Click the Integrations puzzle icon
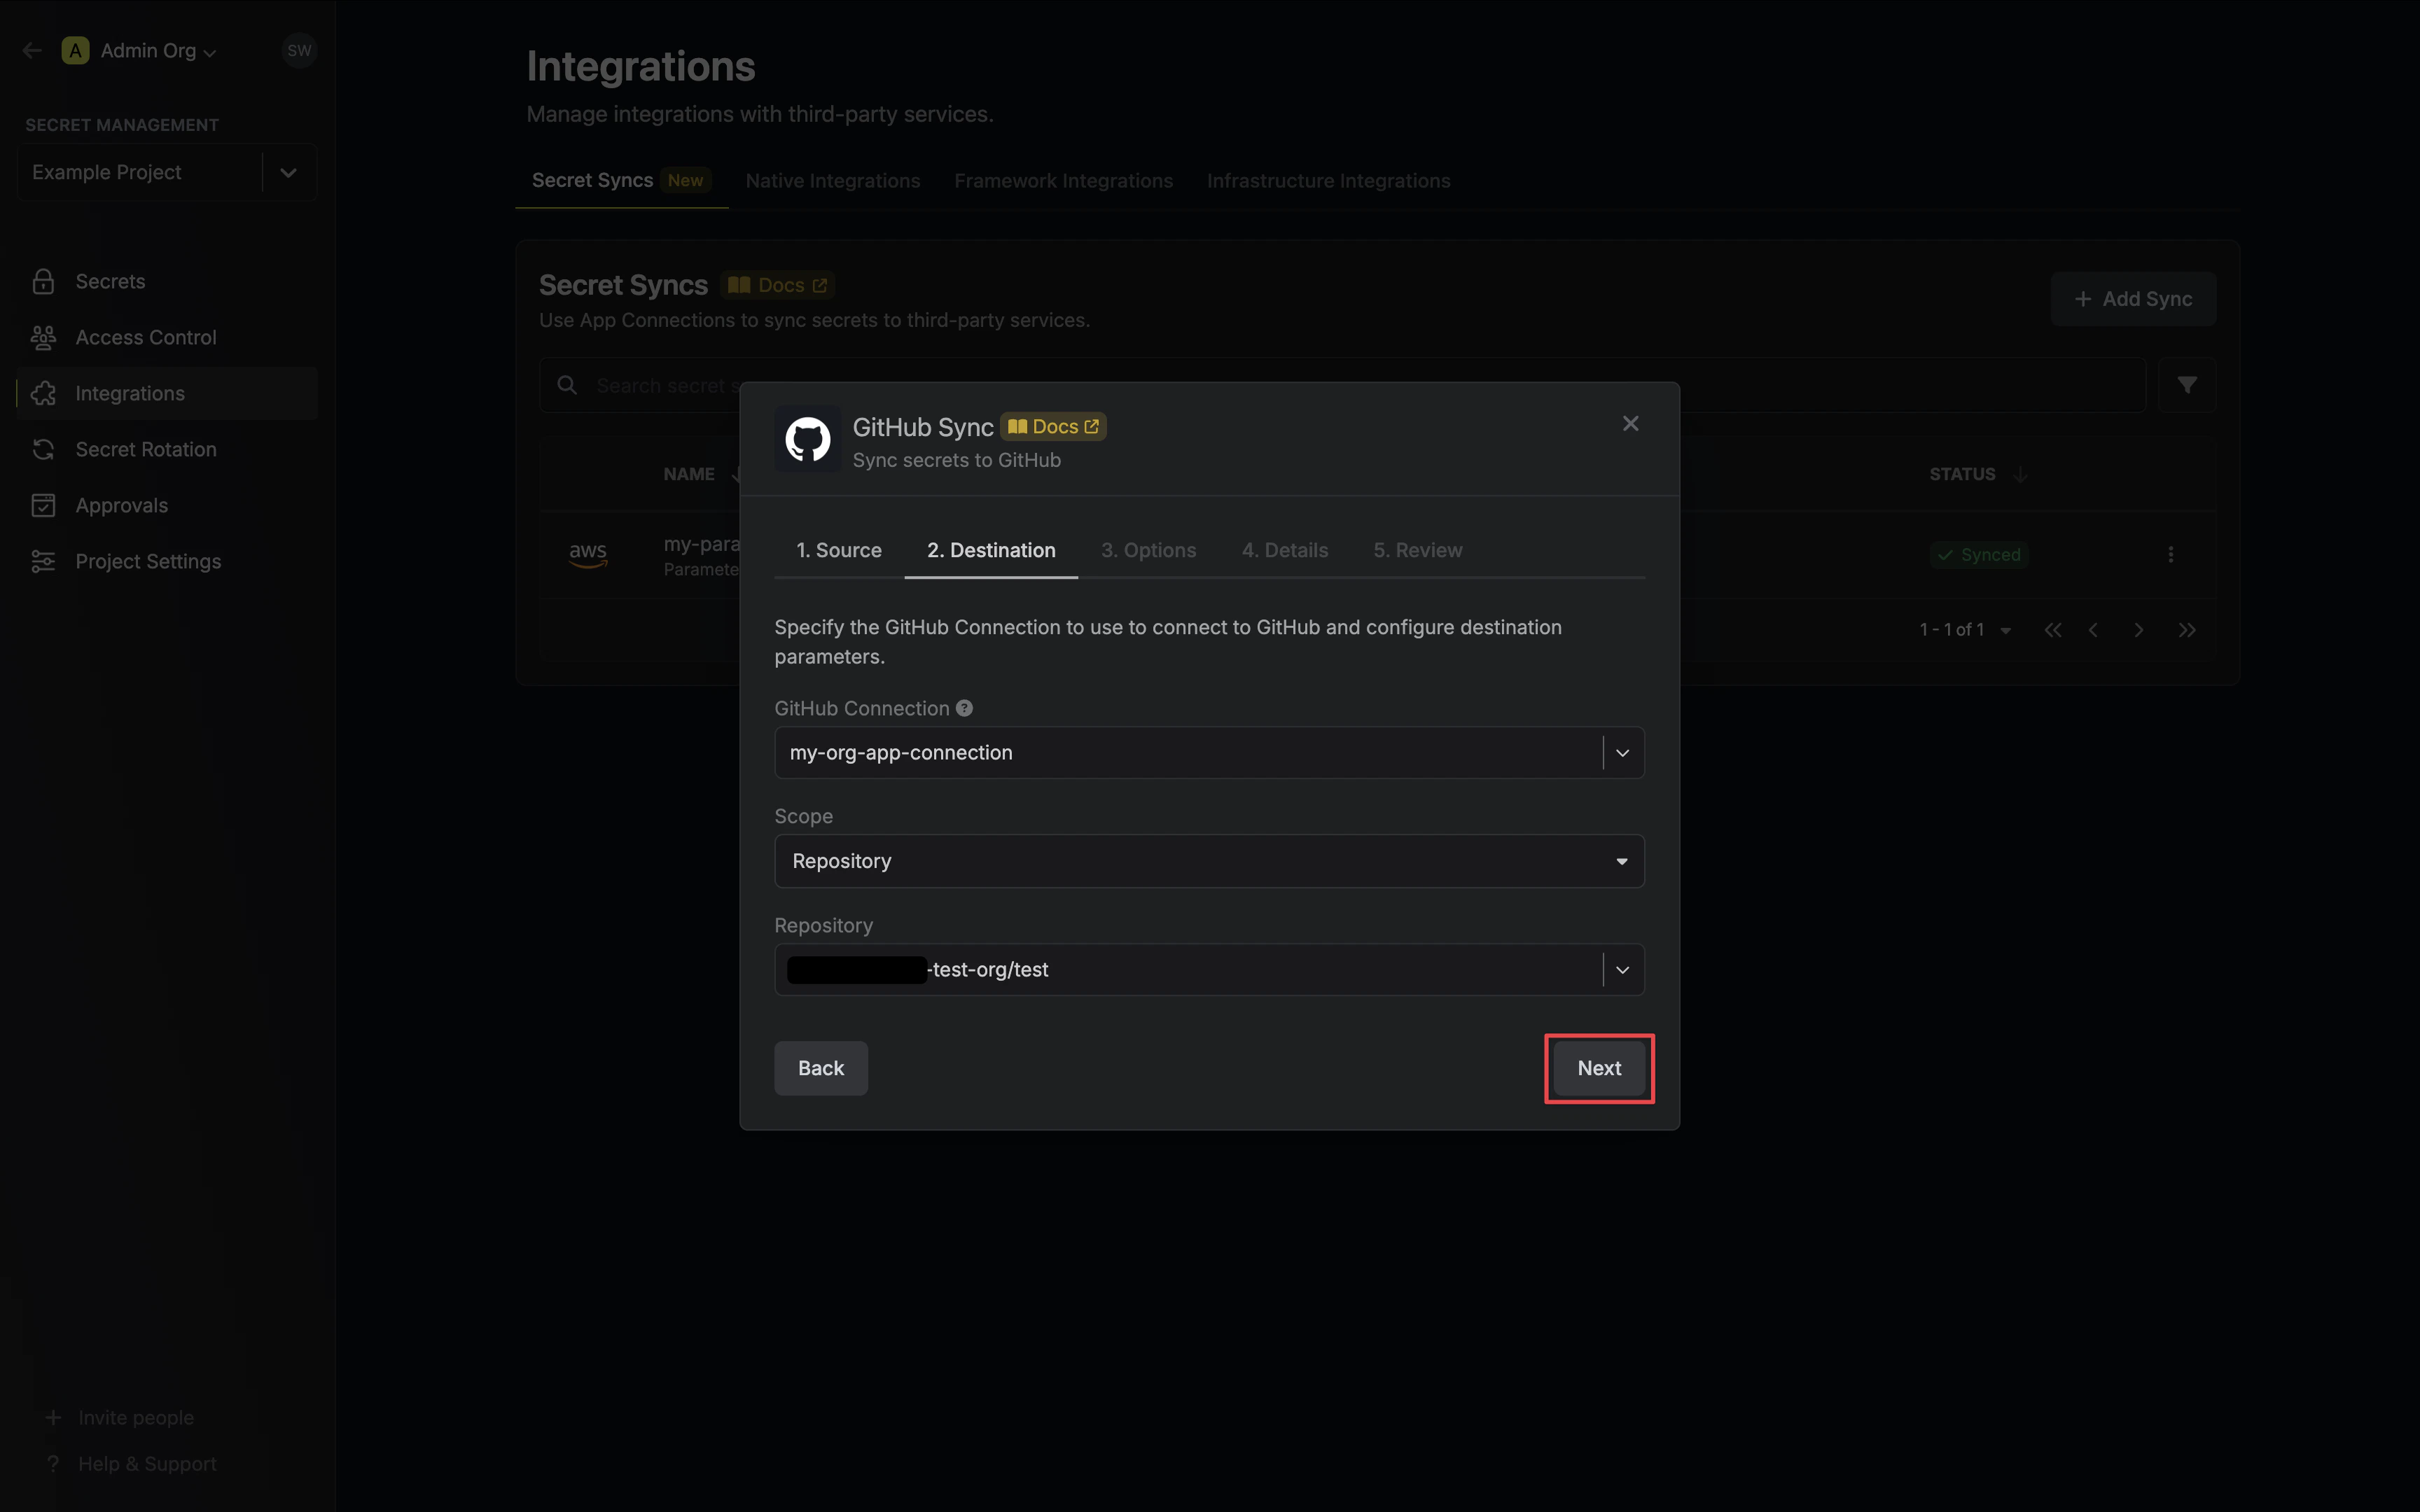 point(43,393)
